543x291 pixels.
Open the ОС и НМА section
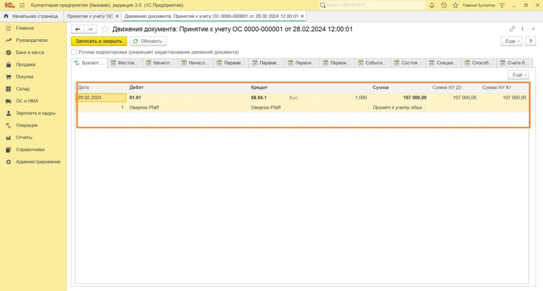coord(27,101)
